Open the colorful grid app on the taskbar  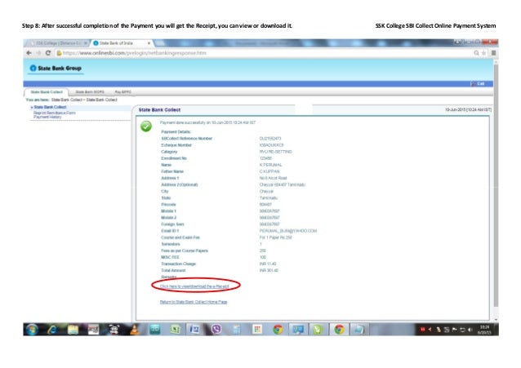click(x=257, y=330)
